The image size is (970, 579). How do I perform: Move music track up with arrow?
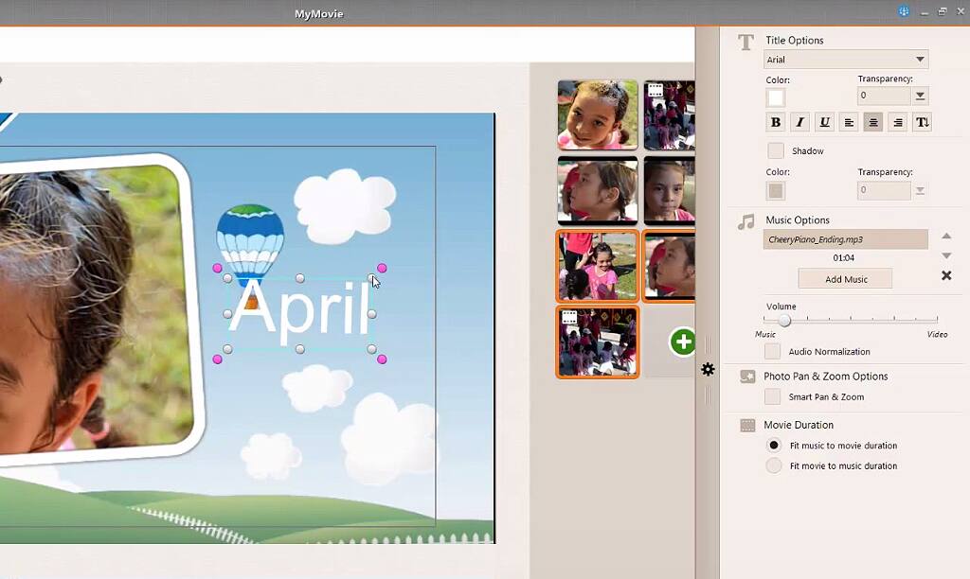(946, 237)
